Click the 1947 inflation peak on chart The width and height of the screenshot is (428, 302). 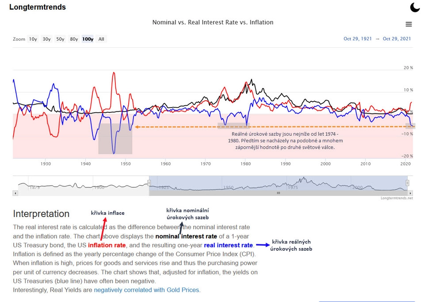[x=114, y=73]
